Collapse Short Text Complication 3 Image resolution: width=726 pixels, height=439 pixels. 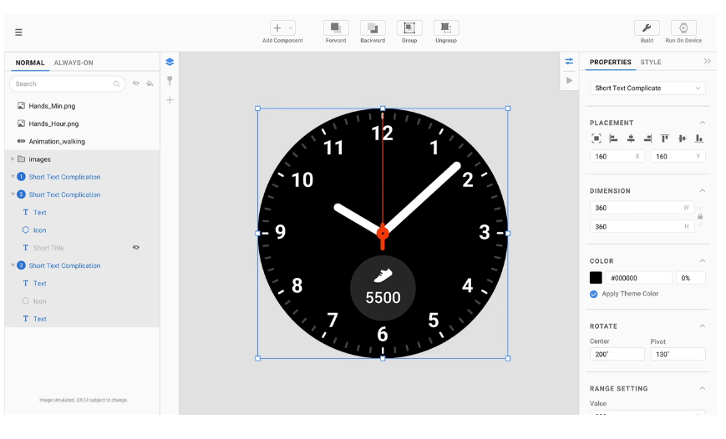(13, 265)
